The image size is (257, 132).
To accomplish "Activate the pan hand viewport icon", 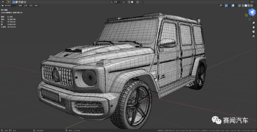I will 253,27.
